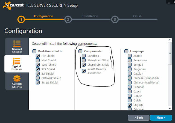Uncheck the English language checkbox
Screen dimensions: 175x123
coord(130,105)
